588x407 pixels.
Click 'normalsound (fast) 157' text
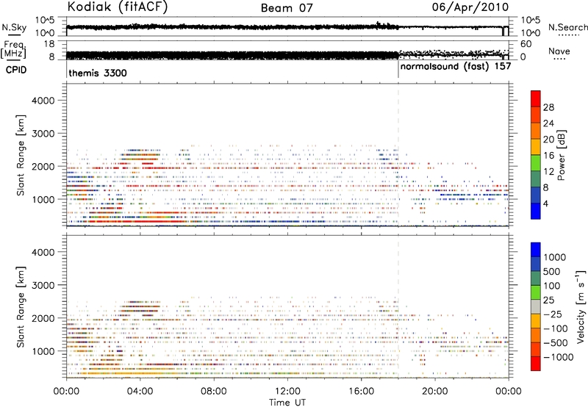[x=456, y=67]
